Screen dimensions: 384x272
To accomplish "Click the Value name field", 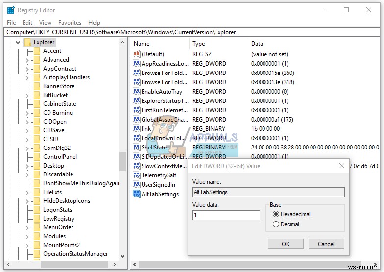I will pyautogui.click(x=268, y=192).
